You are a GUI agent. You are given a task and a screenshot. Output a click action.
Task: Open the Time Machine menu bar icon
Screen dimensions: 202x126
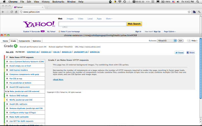pyautogui.click(x=124, y=2)
